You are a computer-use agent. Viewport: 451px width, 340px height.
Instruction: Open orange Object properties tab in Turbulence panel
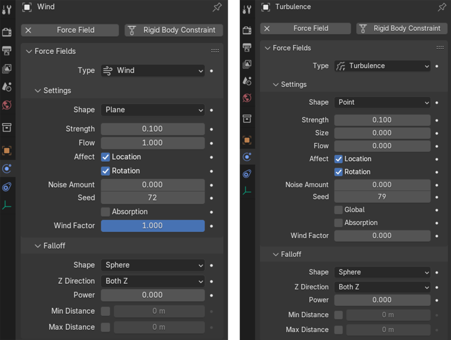click(247, 140)
